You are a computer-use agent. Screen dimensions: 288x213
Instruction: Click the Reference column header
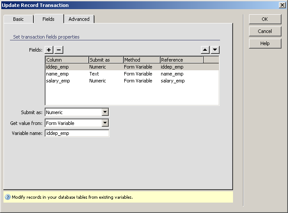(181, 60)
